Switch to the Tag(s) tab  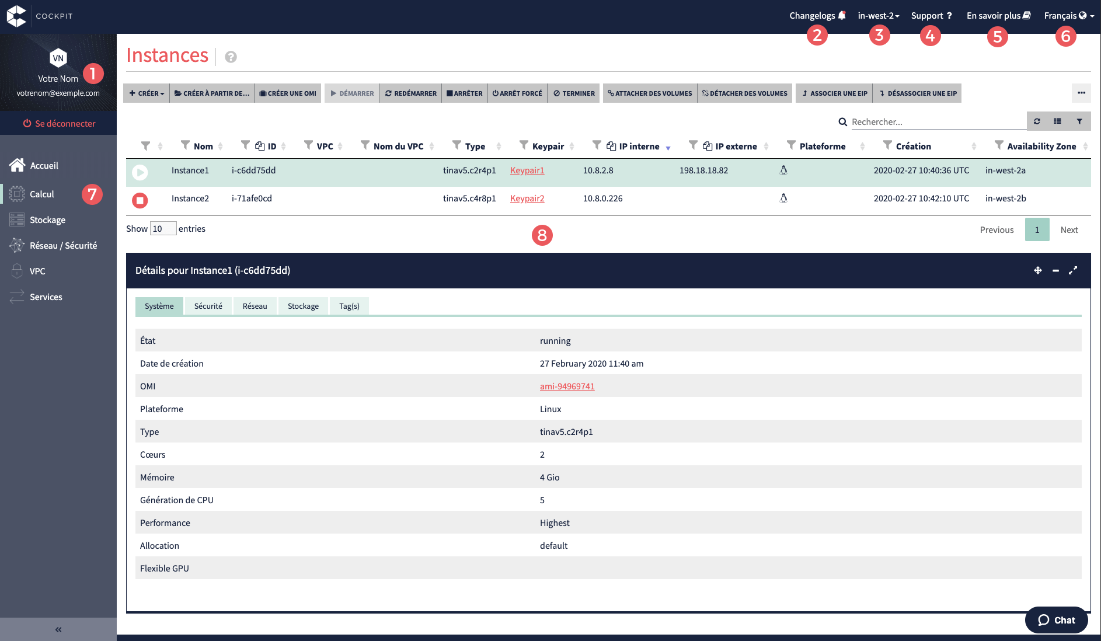point(349,306)
